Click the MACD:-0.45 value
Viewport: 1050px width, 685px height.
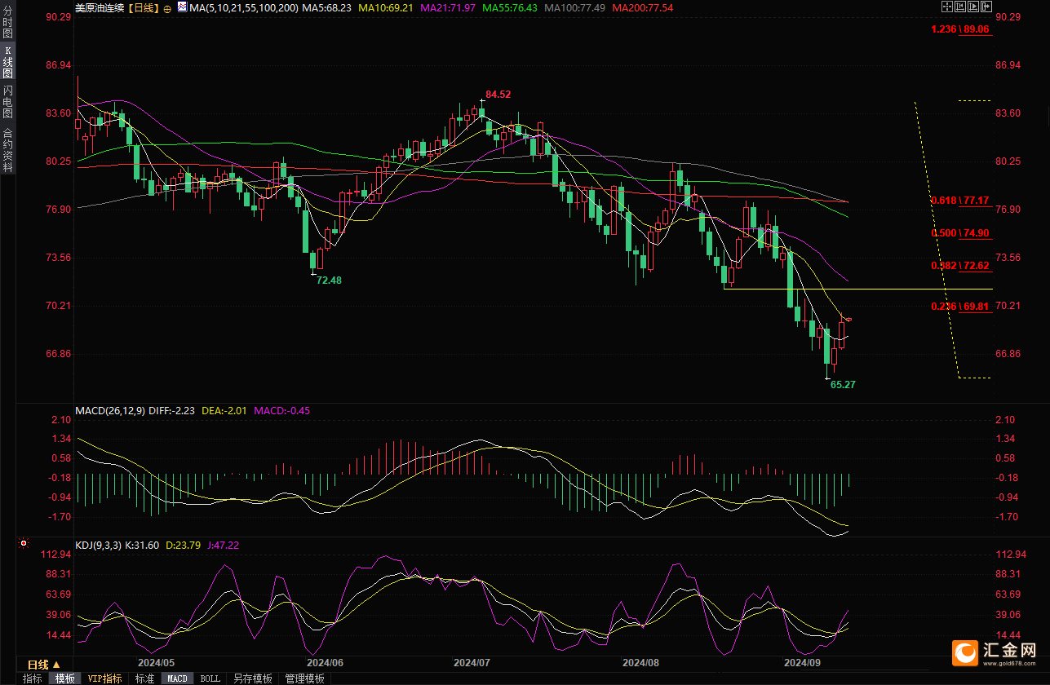[x=281, y=411]
